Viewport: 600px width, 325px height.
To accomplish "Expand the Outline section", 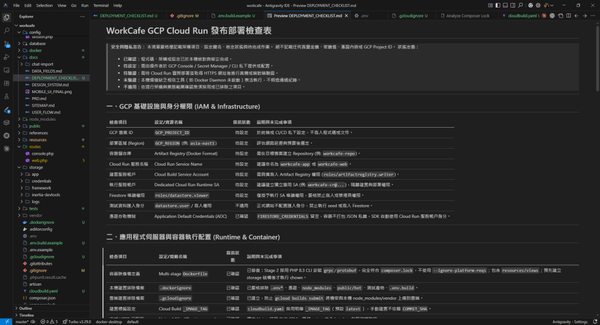I will (52, 308).
